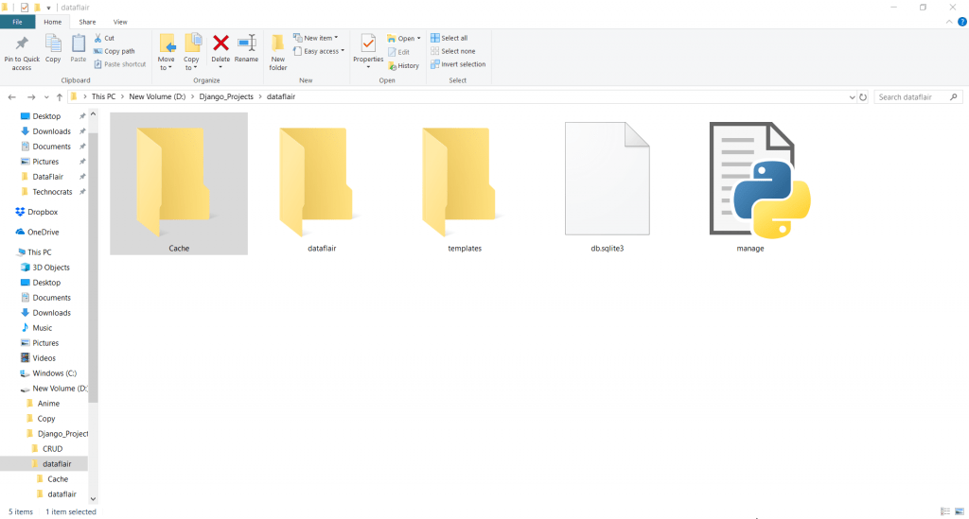Open the Easy access dropdown
969x519 pixels.
coord(319,51)
